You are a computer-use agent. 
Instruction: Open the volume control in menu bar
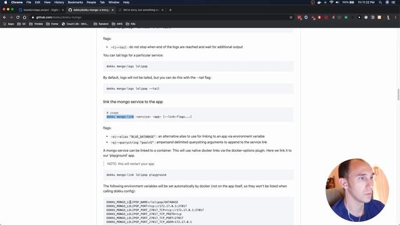click(337, 2)
